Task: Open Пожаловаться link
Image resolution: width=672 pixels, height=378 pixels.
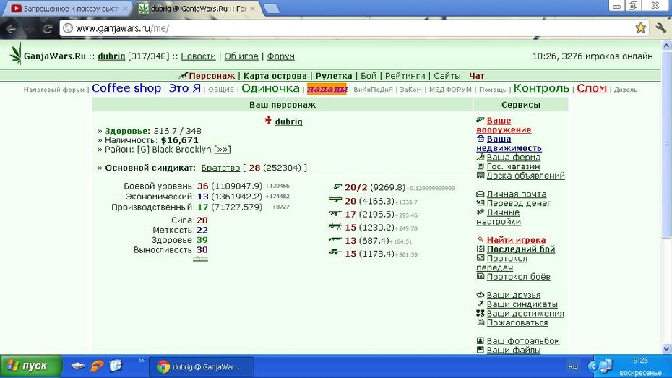Action: click(517, 322)
